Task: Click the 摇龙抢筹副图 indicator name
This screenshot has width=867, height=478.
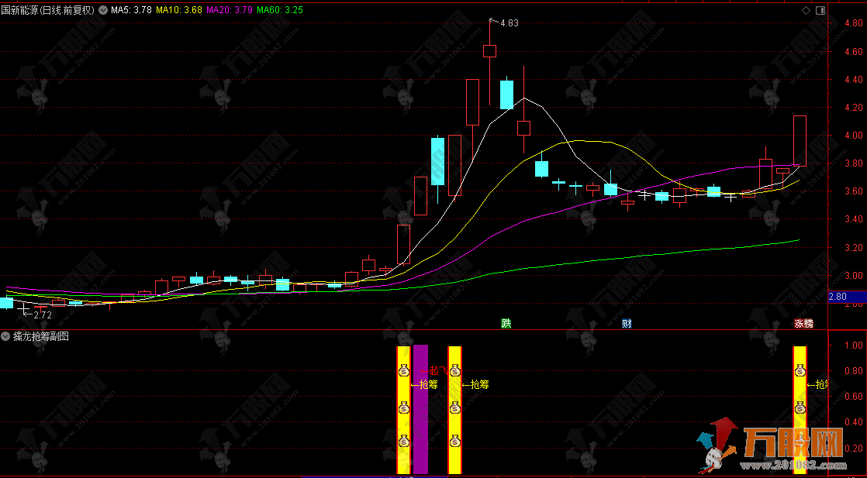Action: point(41,336)
